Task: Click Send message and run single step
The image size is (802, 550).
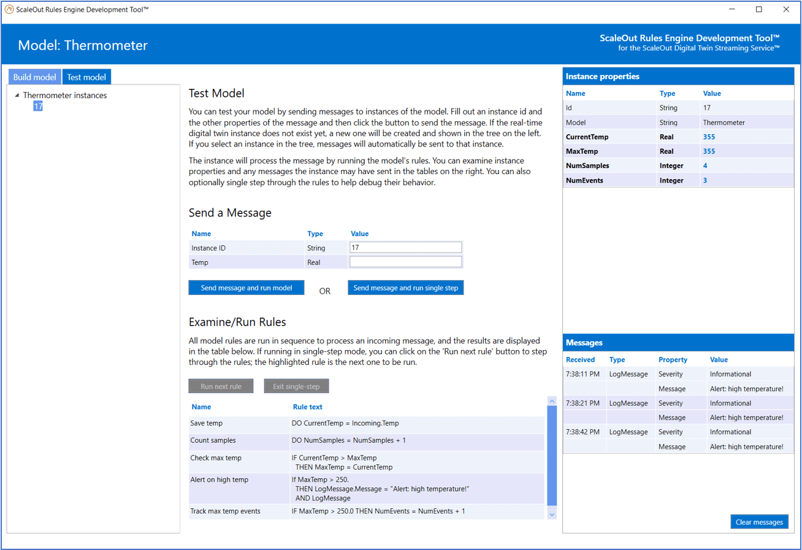Action: point(406,288)
